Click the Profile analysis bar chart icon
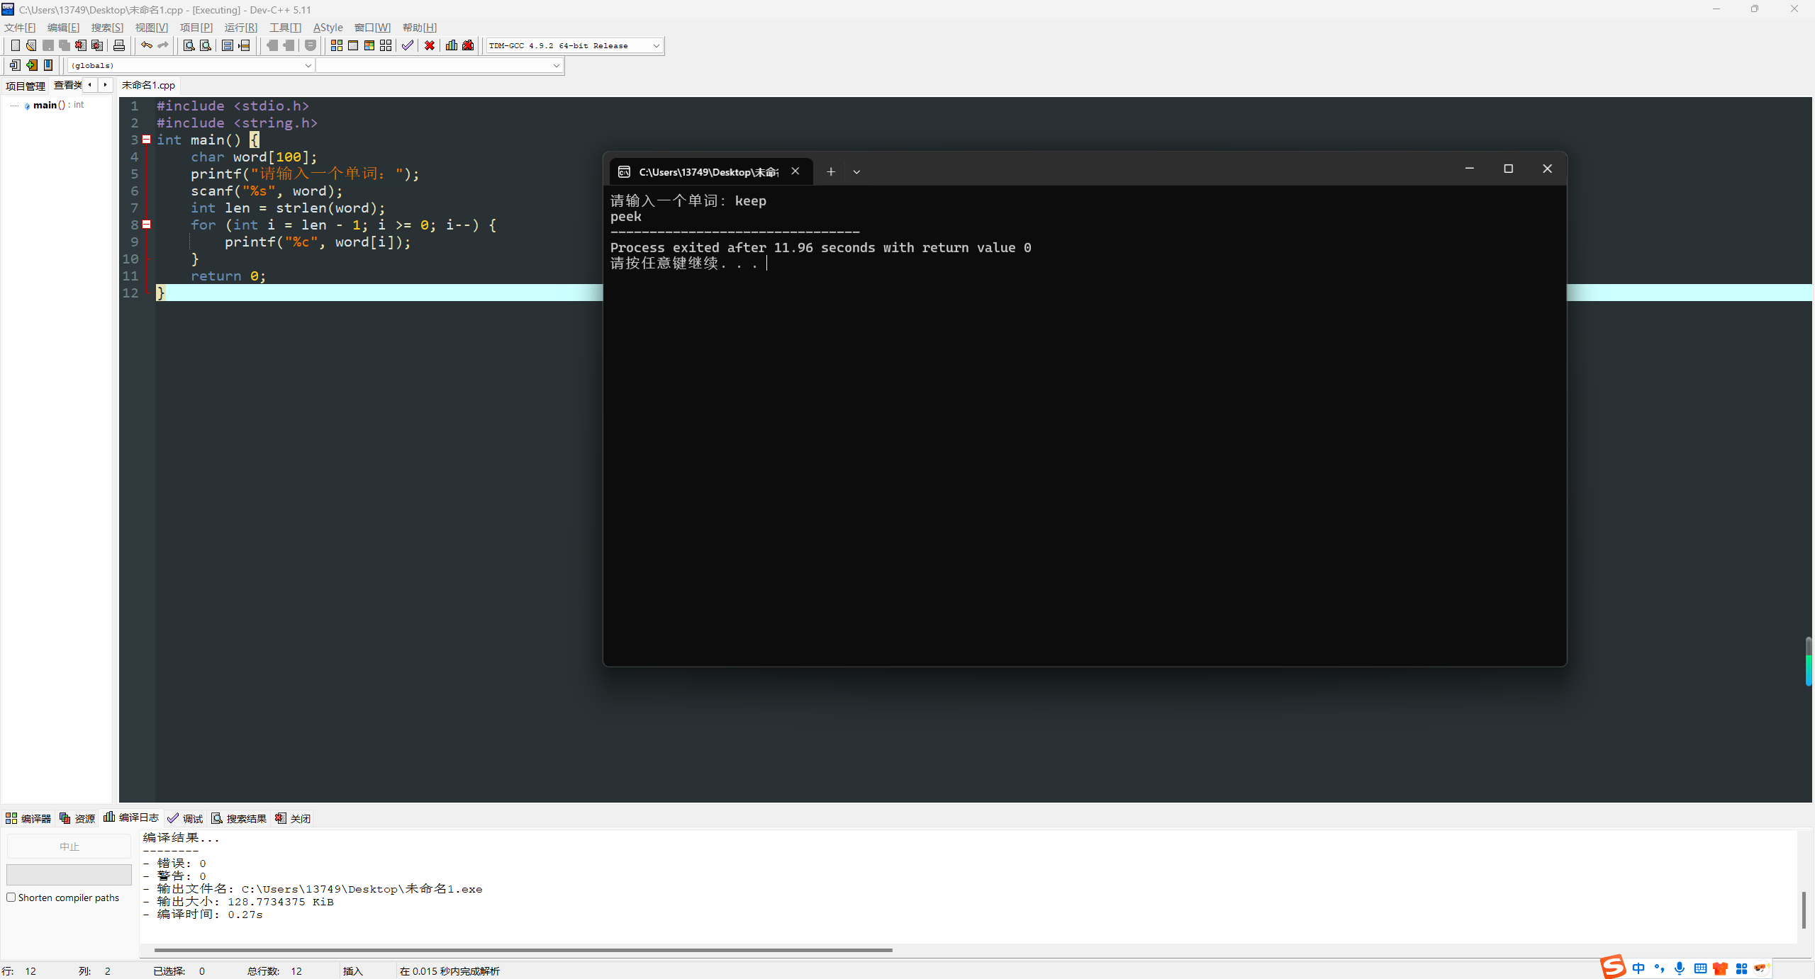Viewport: 1815px width, 979px height. (x=451, y=45)
